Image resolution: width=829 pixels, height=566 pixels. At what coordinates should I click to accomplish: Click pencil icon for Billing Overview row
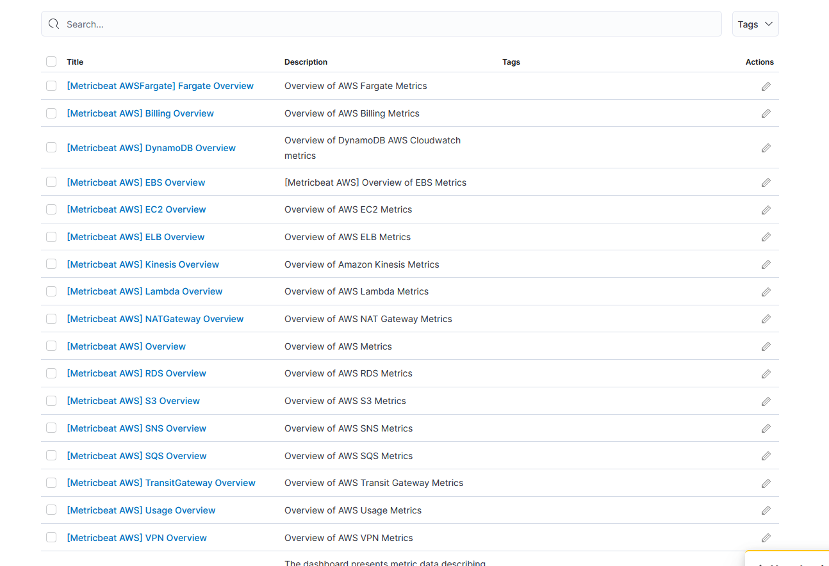(x=766, y=113)
